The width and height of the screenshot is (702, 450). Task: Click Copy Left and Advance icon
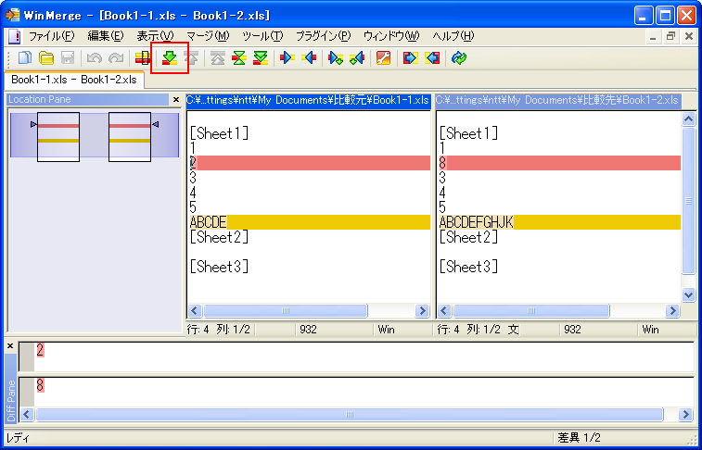[x=357, y=58]
